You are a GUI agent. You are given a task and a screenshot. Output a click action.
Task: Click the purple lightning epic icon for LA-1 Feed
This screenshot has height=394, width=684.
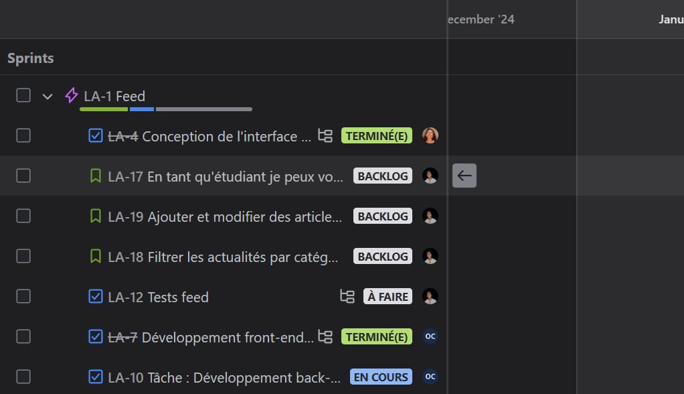pos(72,96)
